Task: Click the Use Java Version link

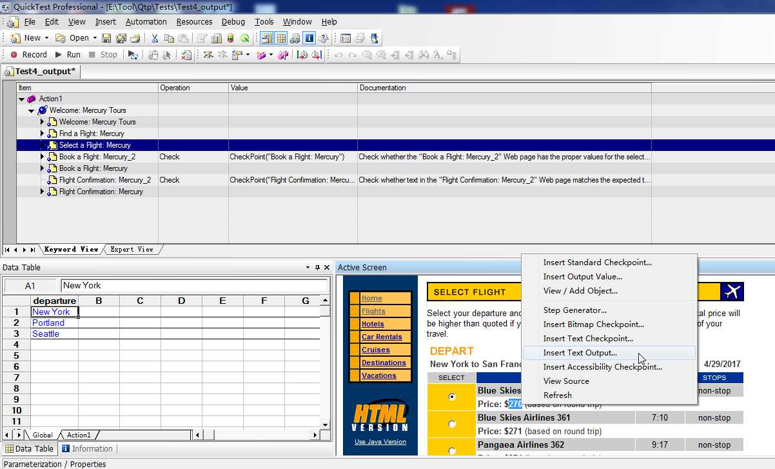Action: tap(380, 442)
